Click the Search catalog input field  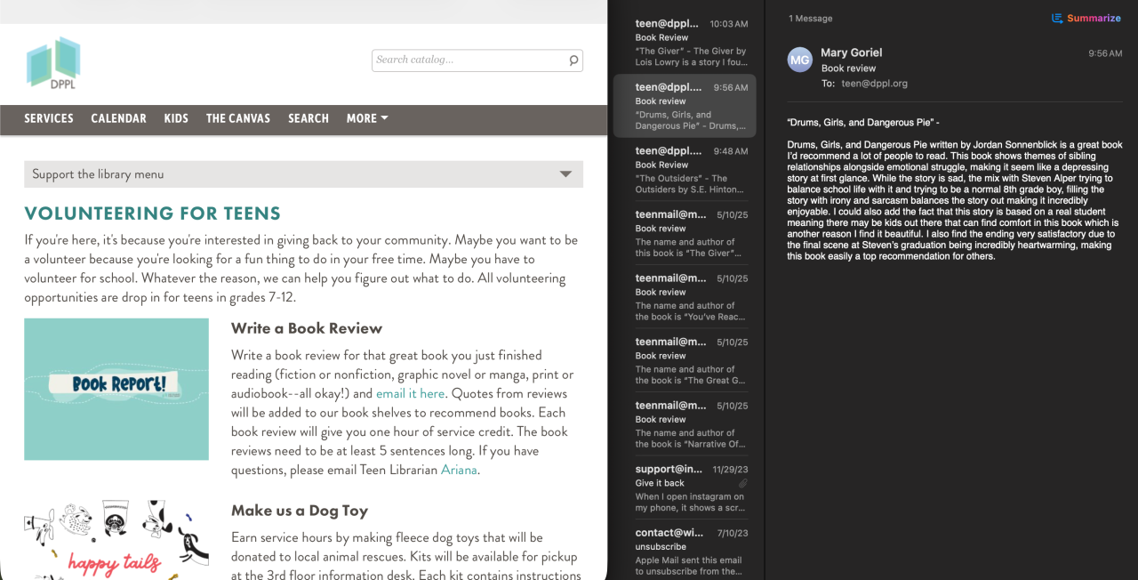pyautogui.click(x=469, y=60)
